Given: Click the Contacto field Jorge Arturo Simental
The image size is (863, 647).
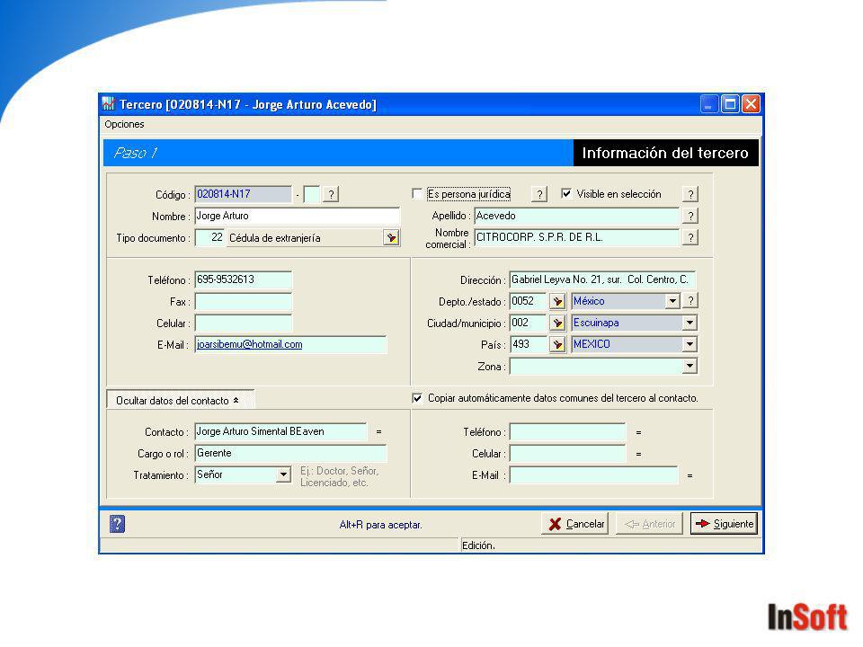Looking at the screenshot, I should pyautogui.click(x=280, y=431).
